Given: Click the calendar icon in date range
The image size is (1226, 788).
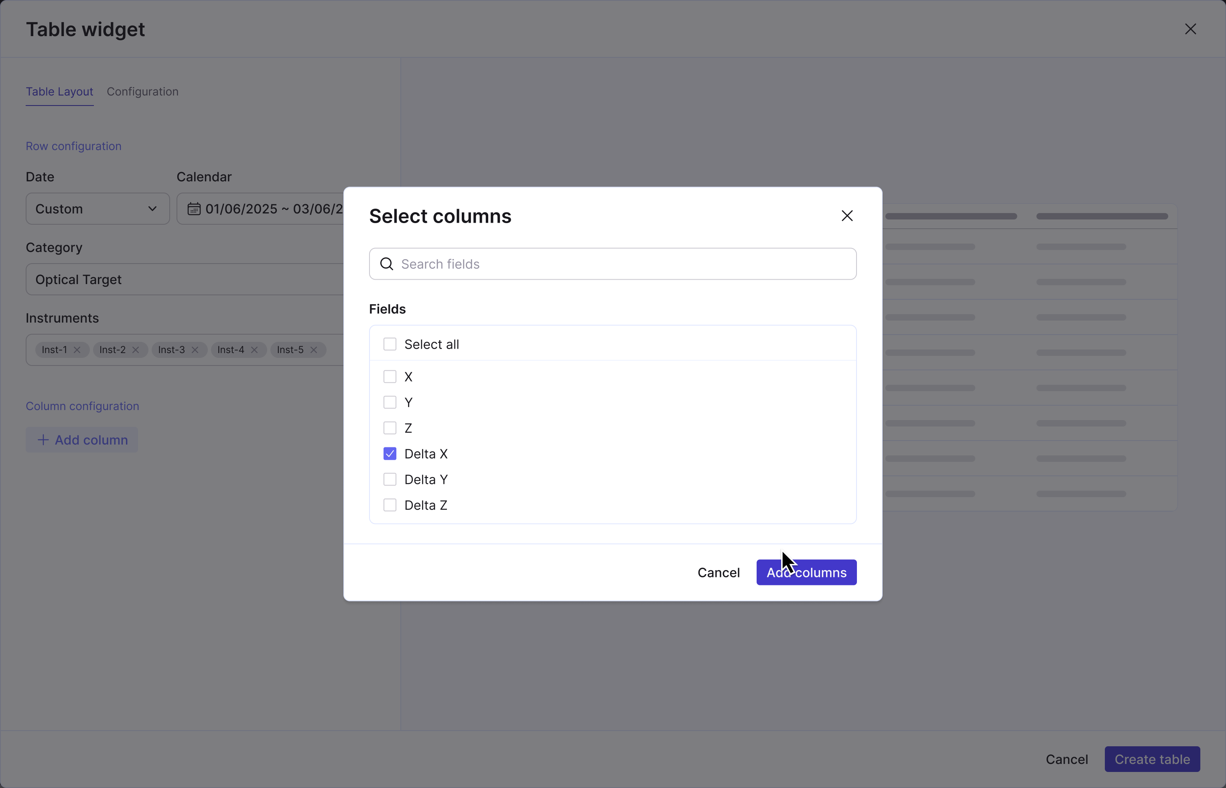Looking at the screenshot, I should tap(194, 209).
